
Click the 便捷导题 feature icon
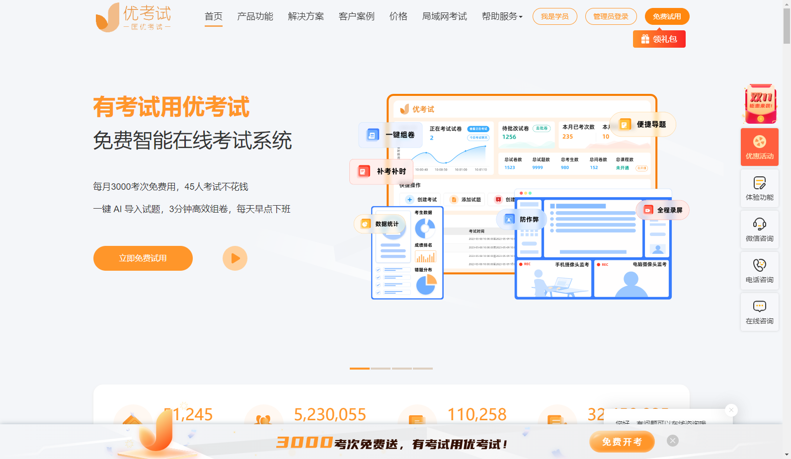click(x=643, y=124)
